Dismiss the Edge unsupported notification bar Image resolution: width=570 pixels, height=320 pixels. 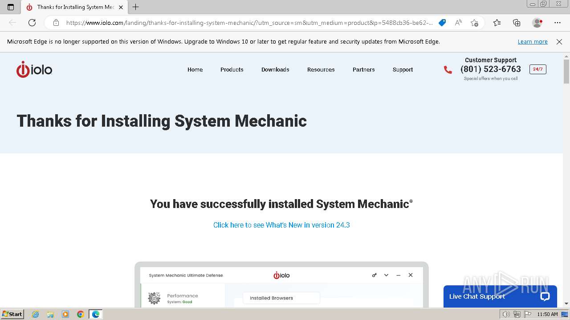pyautogui.click(x=559, y=42)
